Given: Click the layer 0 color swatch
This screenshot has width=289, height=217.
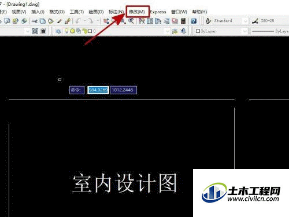Looking at the screenshot, I should pos(90,31).
